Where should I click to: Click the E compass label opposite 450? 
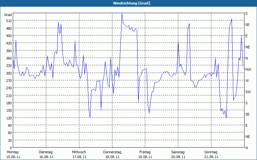246,36
